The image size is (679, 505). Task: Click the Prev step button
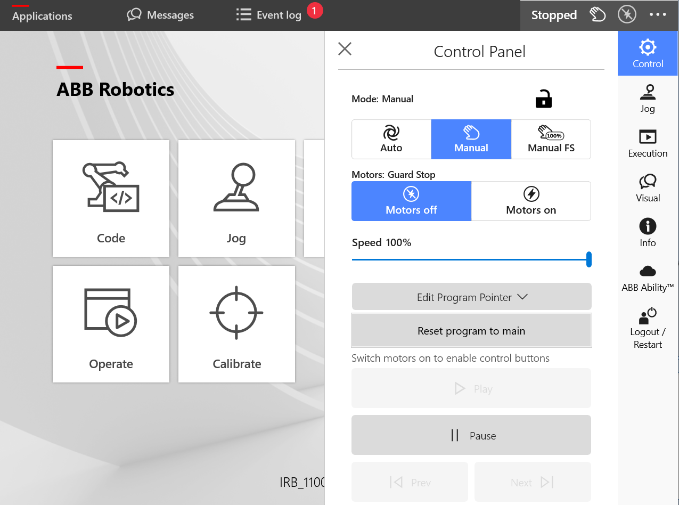coord(410,482)
